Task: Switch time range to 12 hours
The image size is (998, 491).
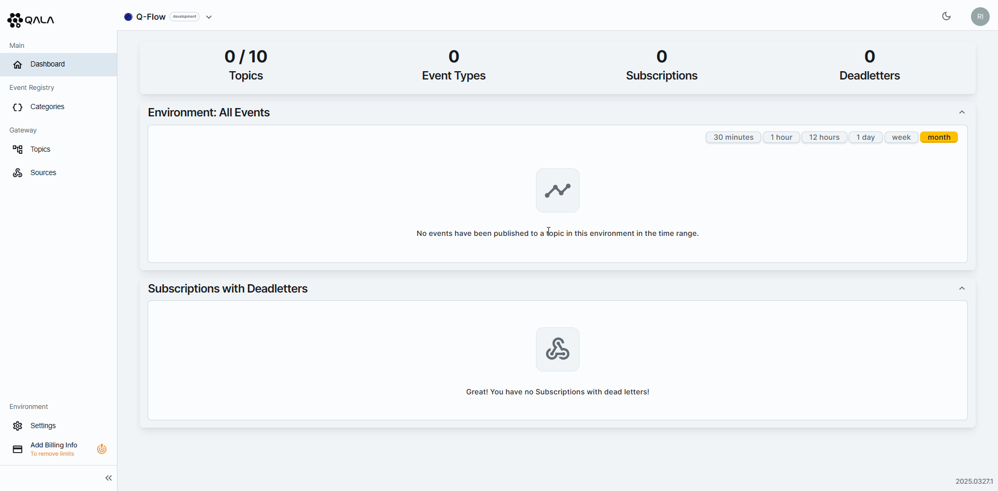Action: click(x=824, y=138)
